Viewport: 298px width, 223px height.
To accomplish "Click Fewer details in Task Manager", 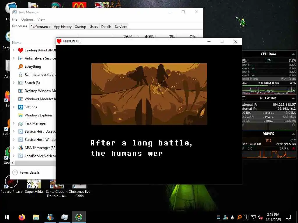I will (26, 172).
